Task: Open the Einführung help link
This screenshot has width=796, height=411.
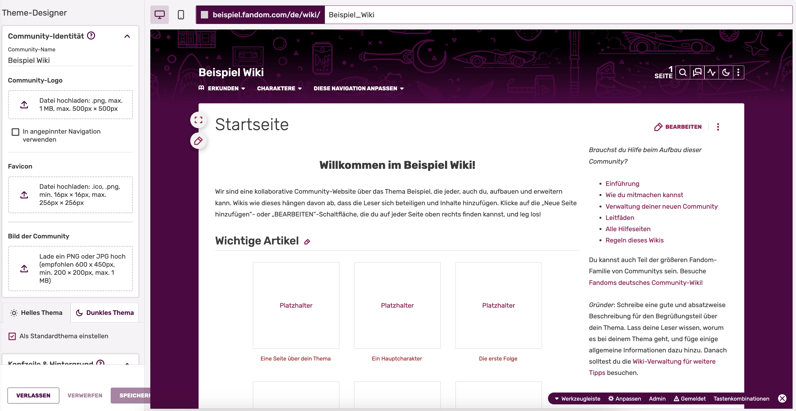Action: [622, 184]
